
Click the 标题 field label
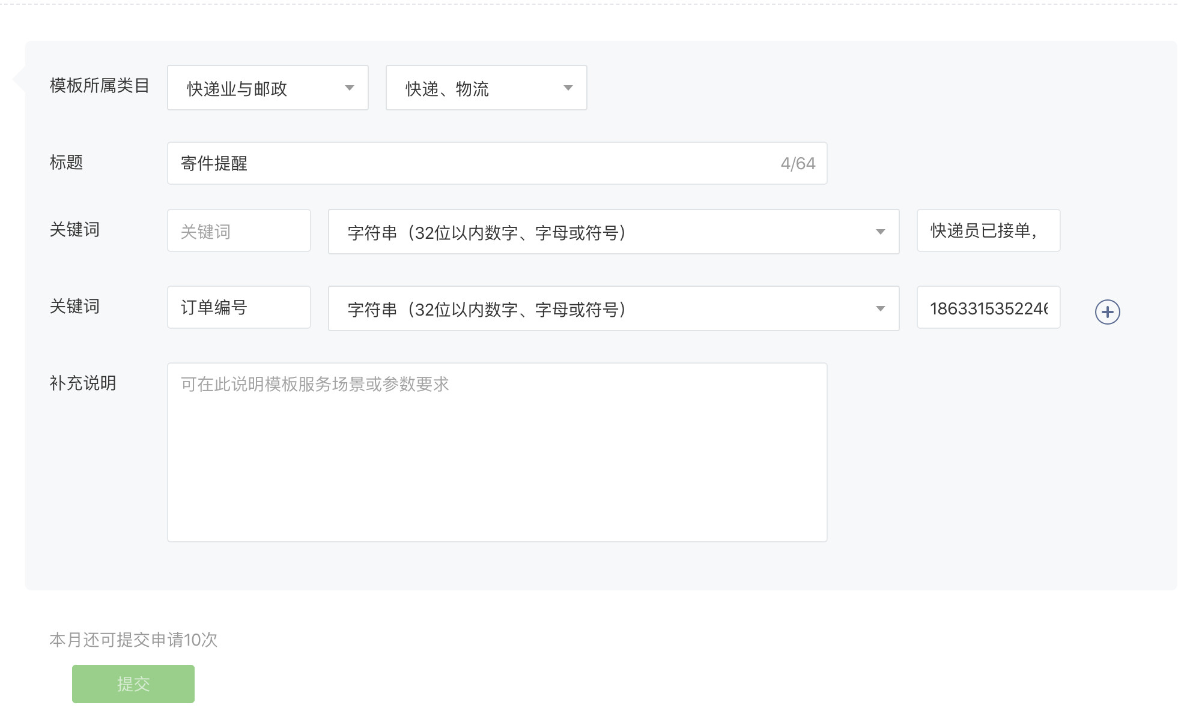pos(66,163)
